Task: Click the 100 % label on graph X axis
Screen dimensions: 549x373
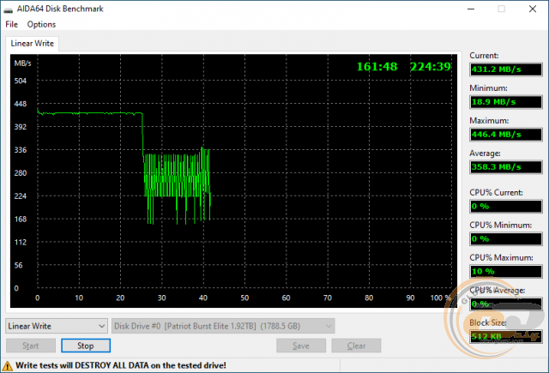Action: tap(441, 298)
